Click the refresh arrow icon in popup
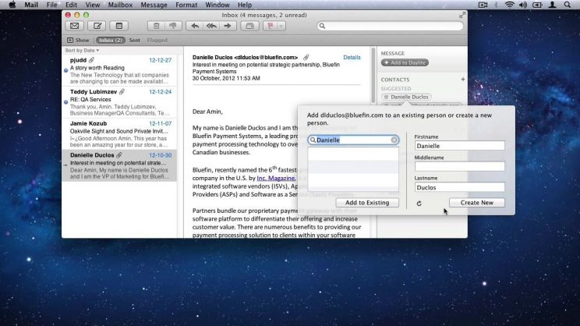The width and height of the screenshot is (580, 326). point(419,203)
